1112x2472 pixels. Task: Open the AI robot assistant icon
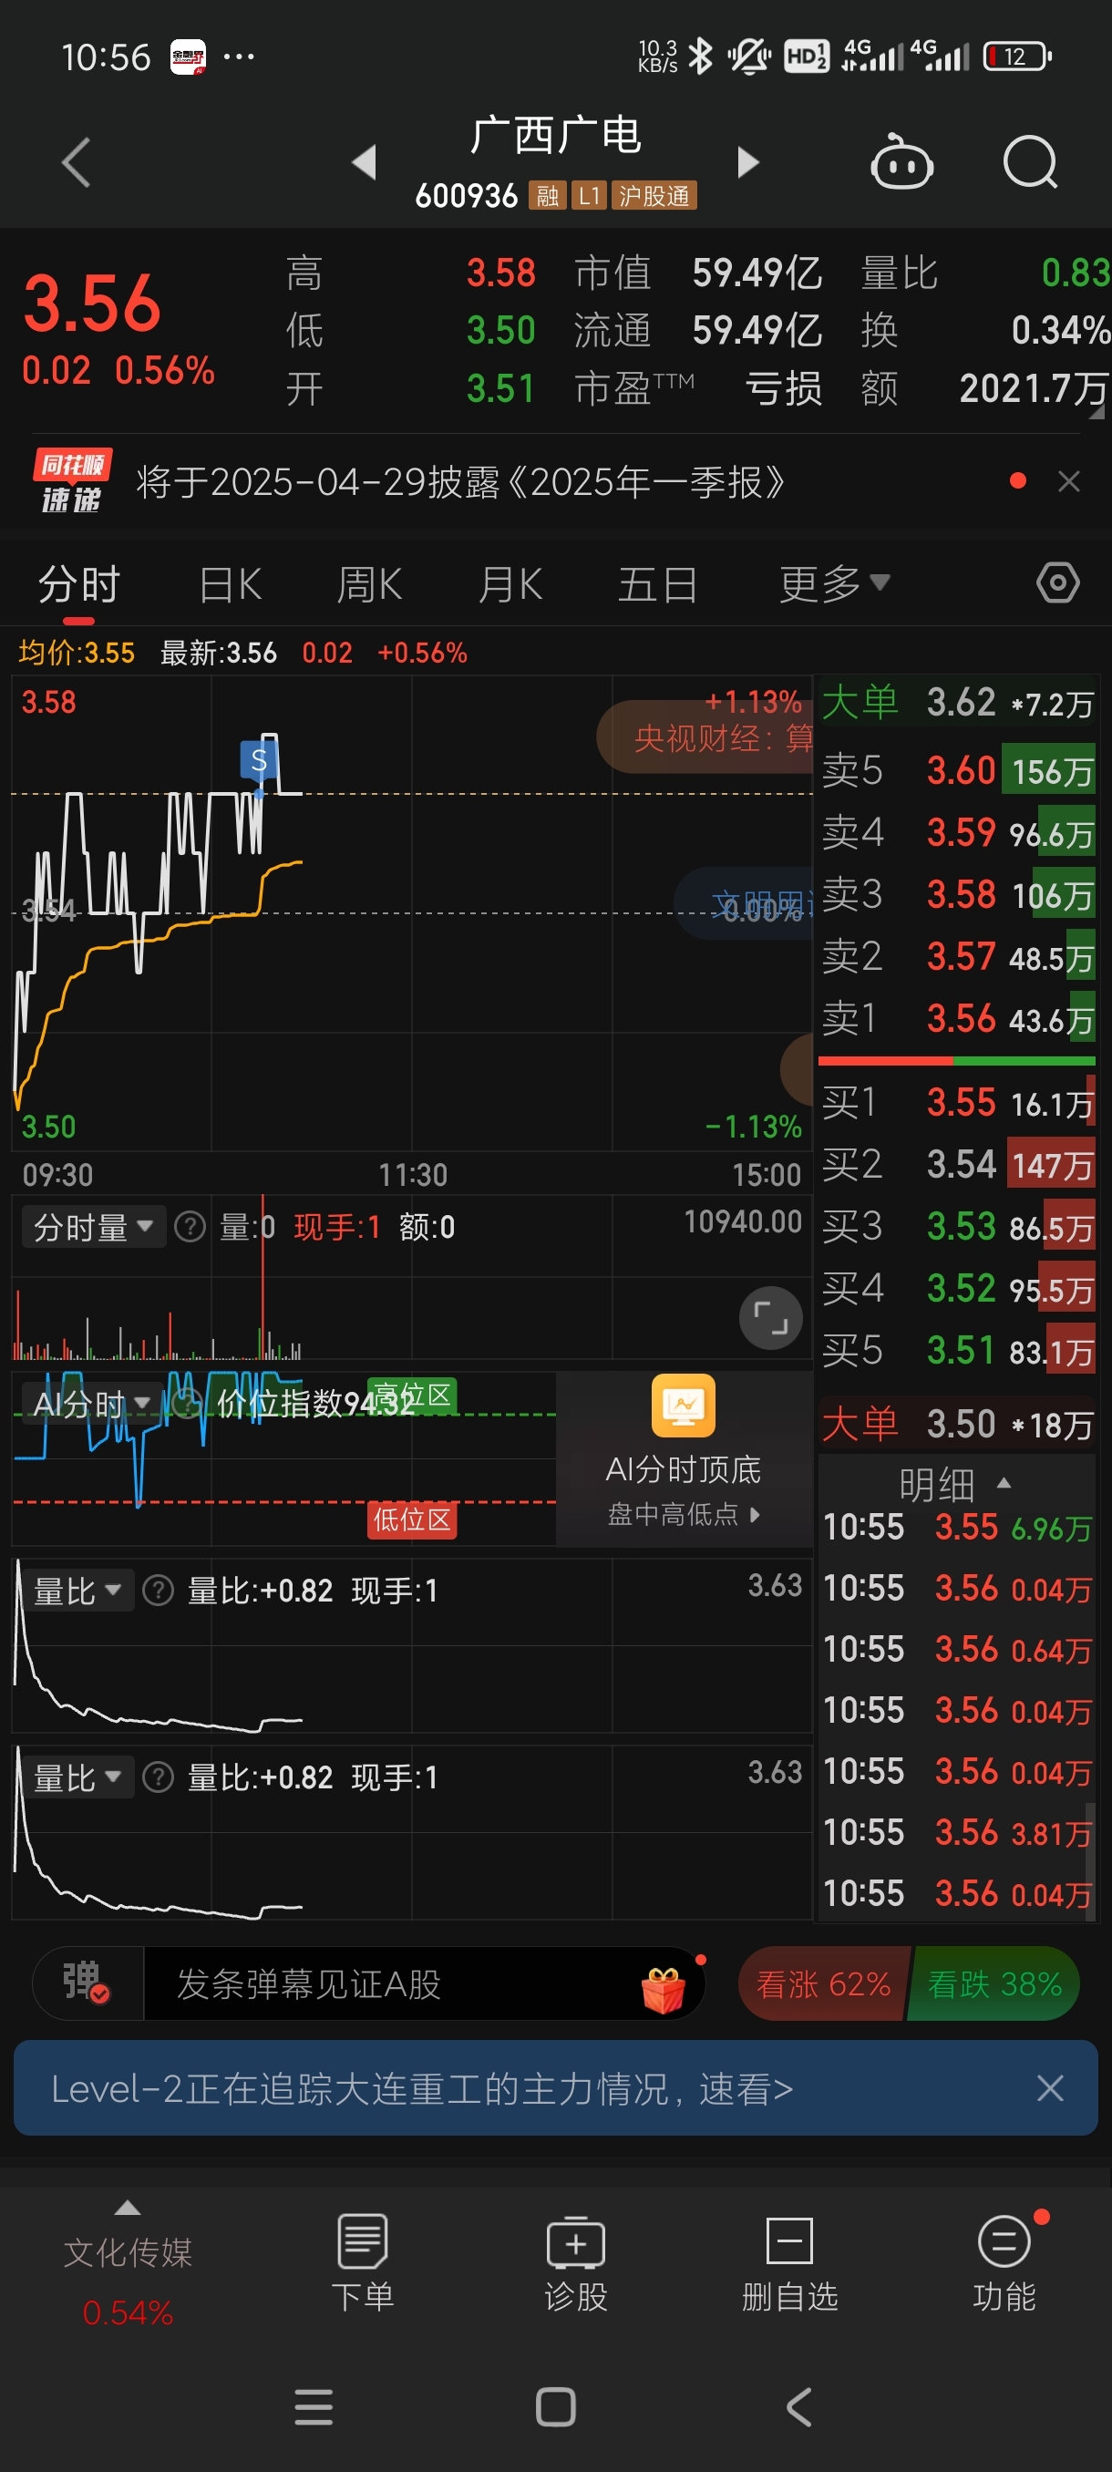point(901,162)
